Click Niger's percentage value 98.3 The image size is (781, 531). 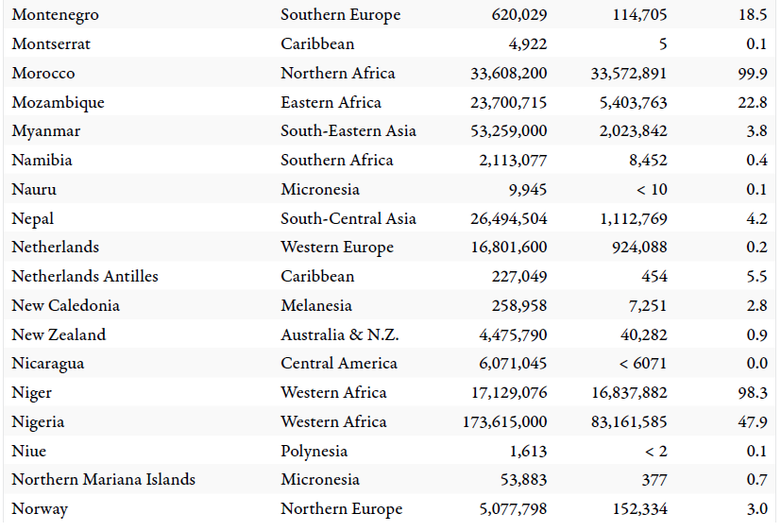752,393
